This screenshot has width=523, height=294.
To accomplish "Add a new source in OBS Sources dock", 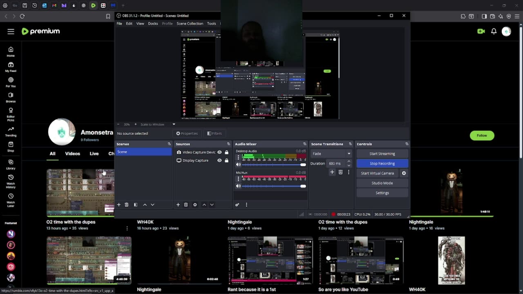I will (x=178, y=205).
